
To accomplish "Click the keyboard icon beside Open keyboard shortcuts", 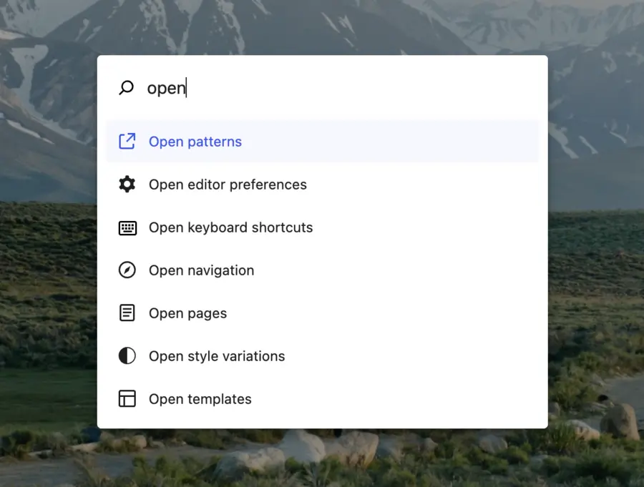I will [127, 227].
